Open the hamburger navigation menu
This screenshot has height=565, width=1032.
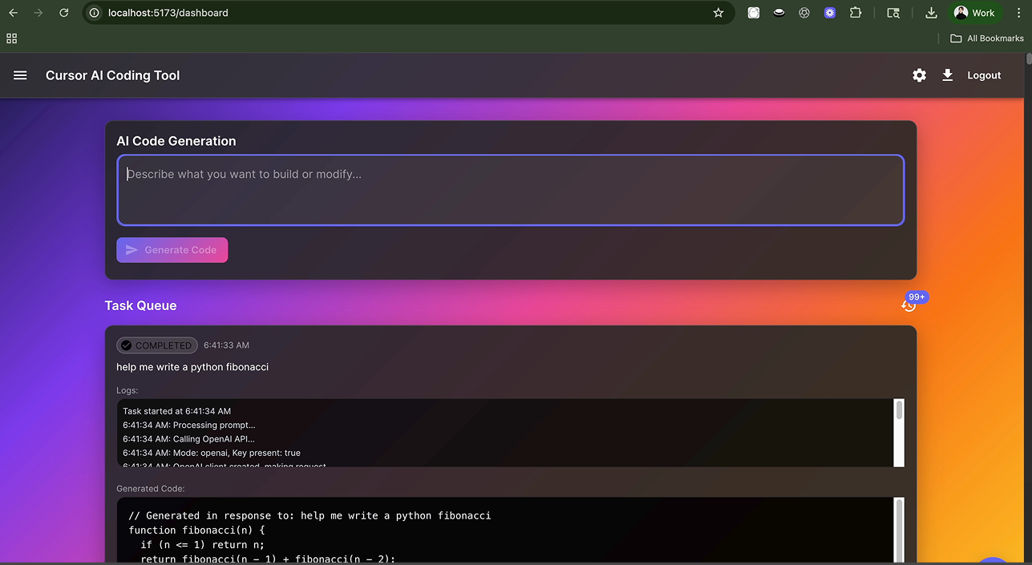point(20,75)
